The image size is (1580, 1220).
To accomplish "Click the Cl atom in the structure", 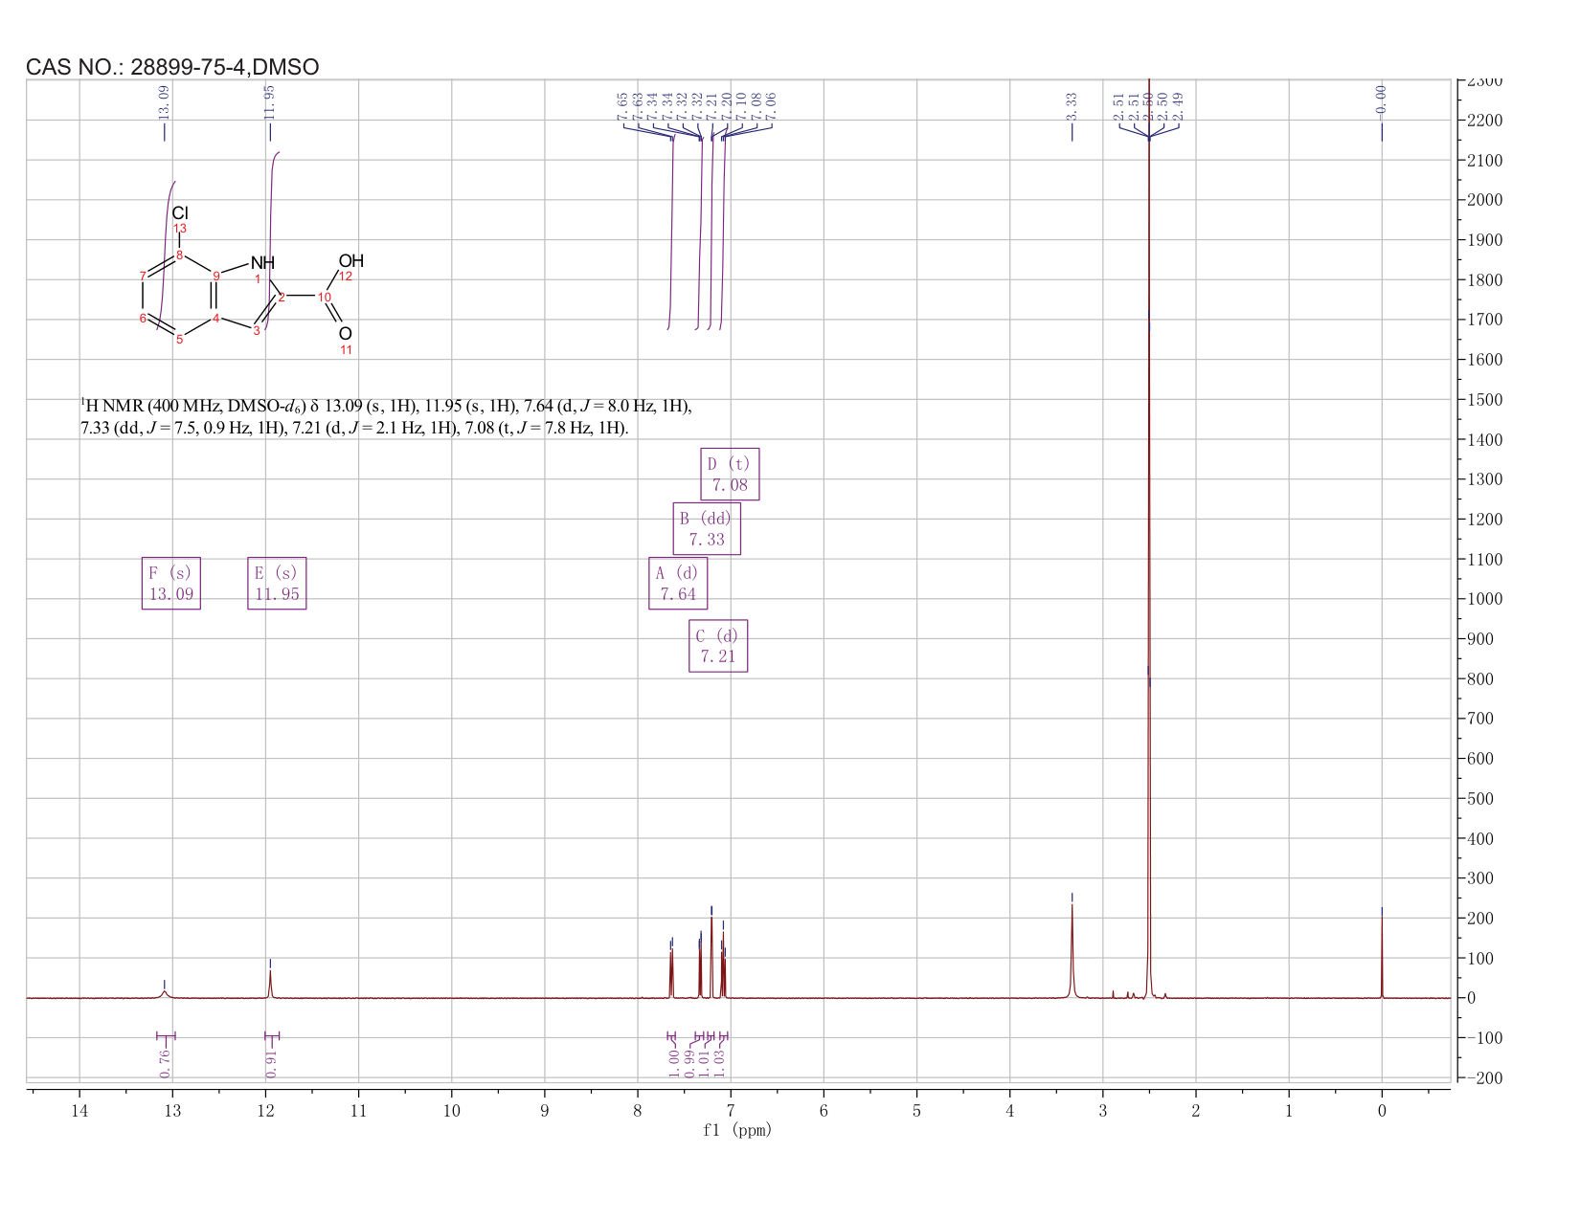I will tap(180, 212).
